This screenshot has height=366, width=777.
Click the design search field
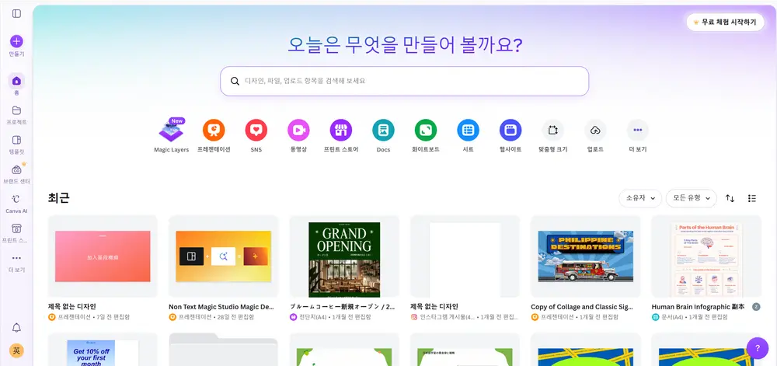point(404,82)
